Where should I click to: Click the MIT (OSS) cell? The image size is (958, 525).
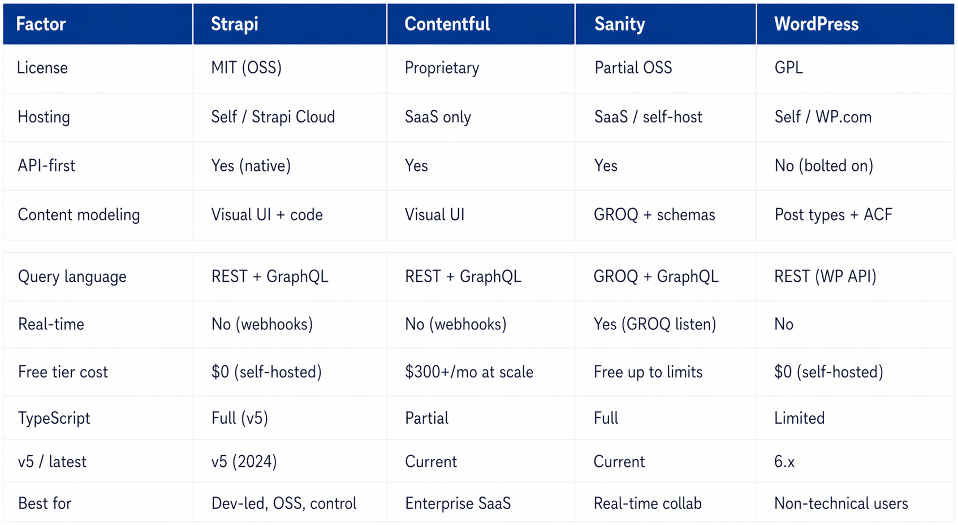tap(246, 68)
